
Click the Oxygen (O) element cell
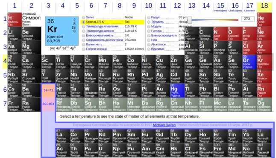[x=235, y=34]
